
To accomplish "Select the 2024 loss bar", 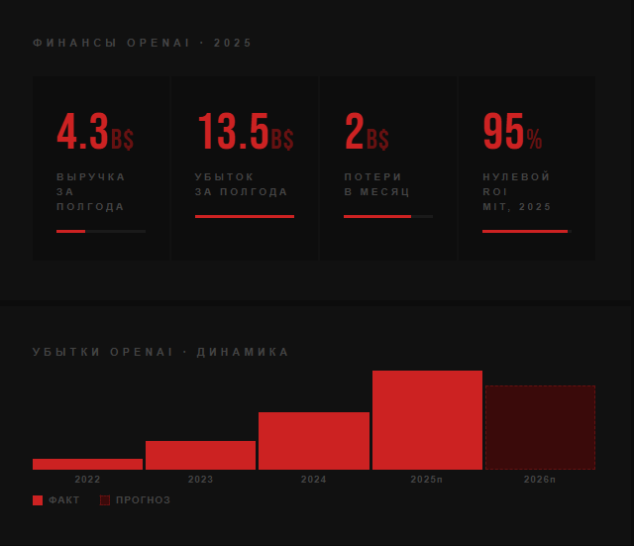I will [314, 441].
